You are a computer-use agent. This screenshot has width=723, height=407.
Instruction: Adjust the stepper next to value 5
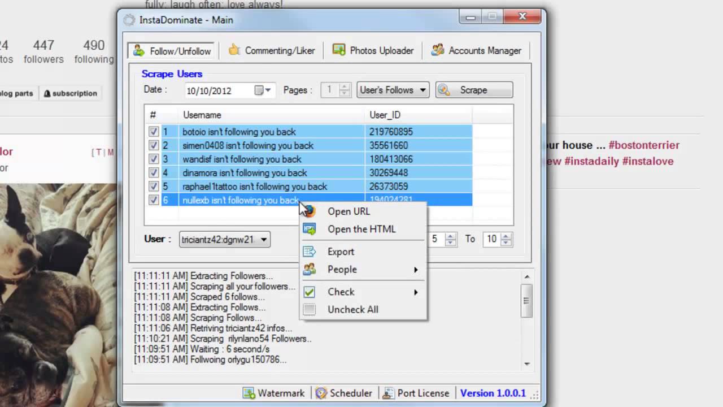coord(451,239)
